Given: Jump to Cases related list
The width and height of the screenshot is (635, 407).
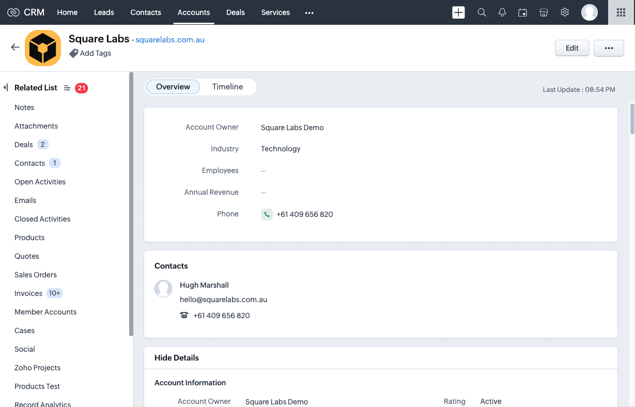Looking at the screenshot, I should point(24,331).
